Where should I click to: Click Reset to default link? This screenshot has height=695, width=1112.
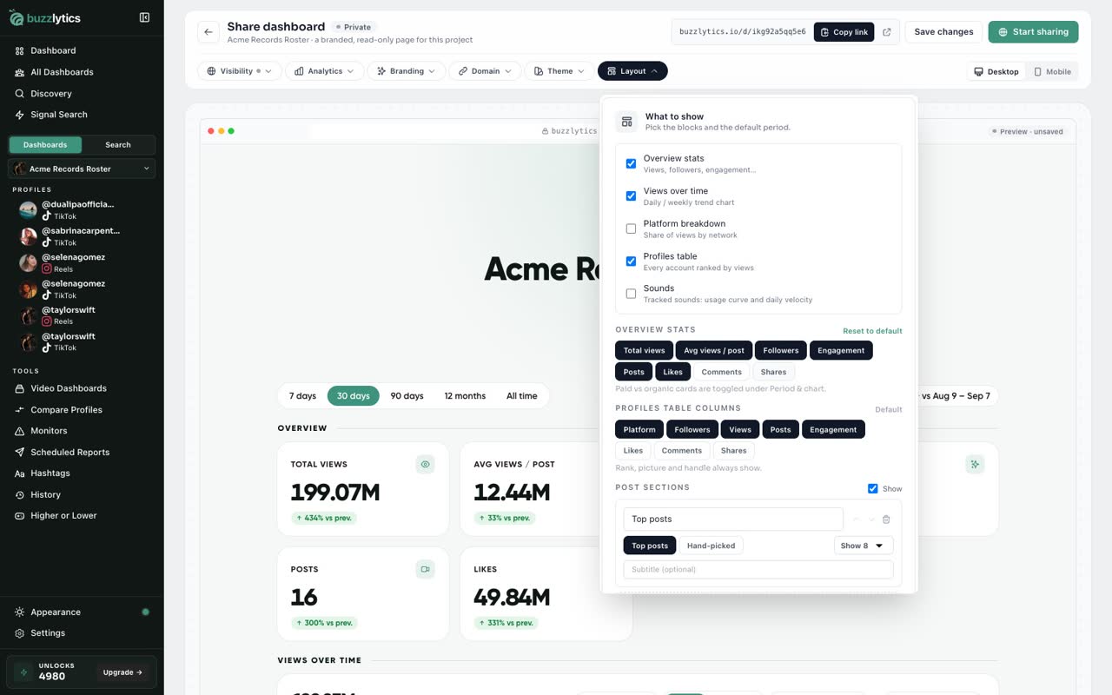tap(872, 331)
